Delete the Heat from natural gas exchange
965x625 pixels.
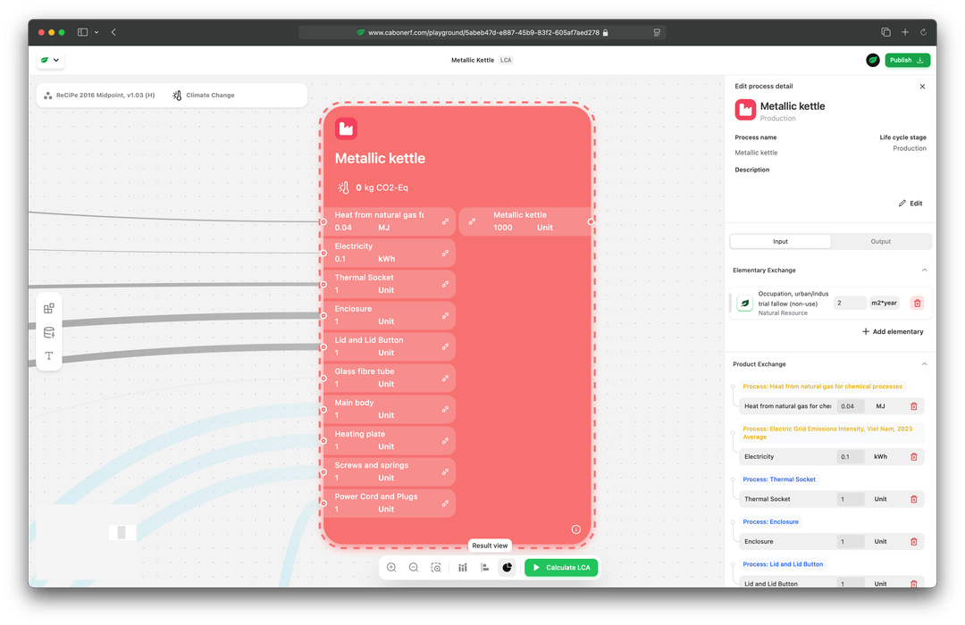pyautogui.click(x=914, y=406)
